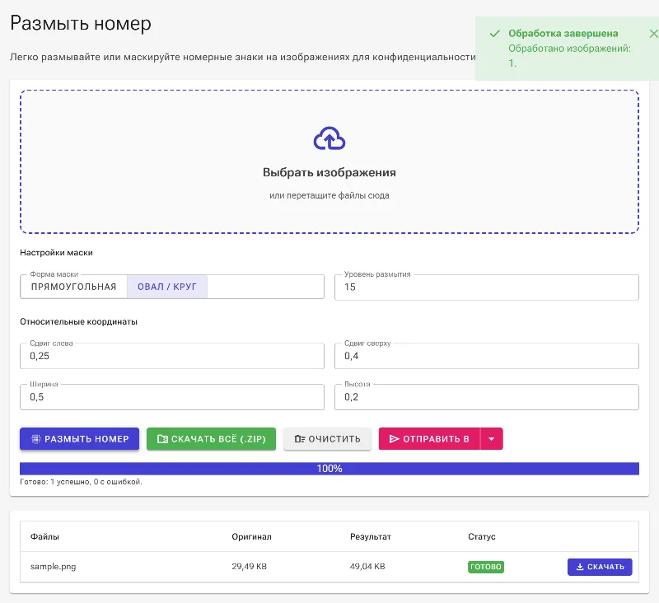This screenshot has height=603, width=659.
Task: Click the Настройки маски section label
Action: [x=56, y=253]
